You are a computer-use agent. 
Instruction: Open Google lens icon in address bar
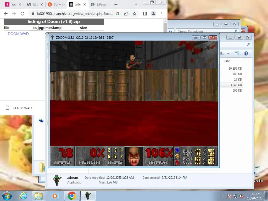[x=118, y=14]
